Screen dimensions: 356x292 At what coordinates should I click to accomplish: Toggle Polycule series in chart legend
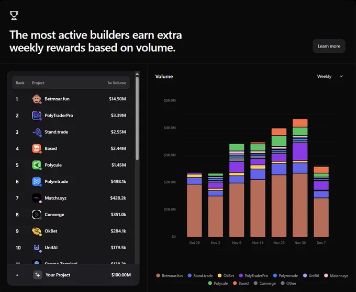[x=218, y=284]
